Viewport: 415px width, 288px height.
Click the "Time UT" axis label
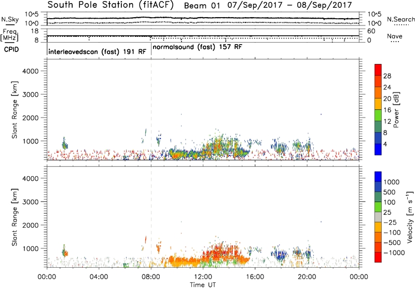click(203, 285)
